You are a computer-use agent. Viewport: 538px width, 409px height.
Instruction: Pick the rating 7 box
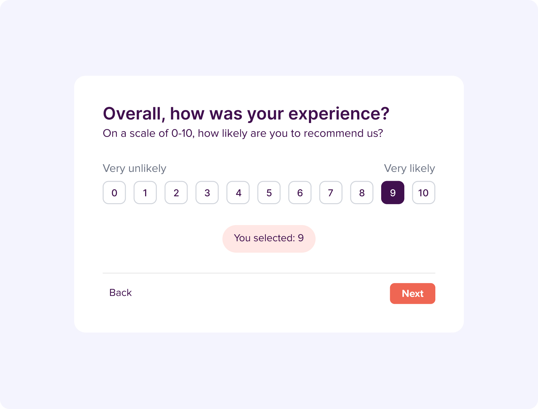tap(331, 192)
